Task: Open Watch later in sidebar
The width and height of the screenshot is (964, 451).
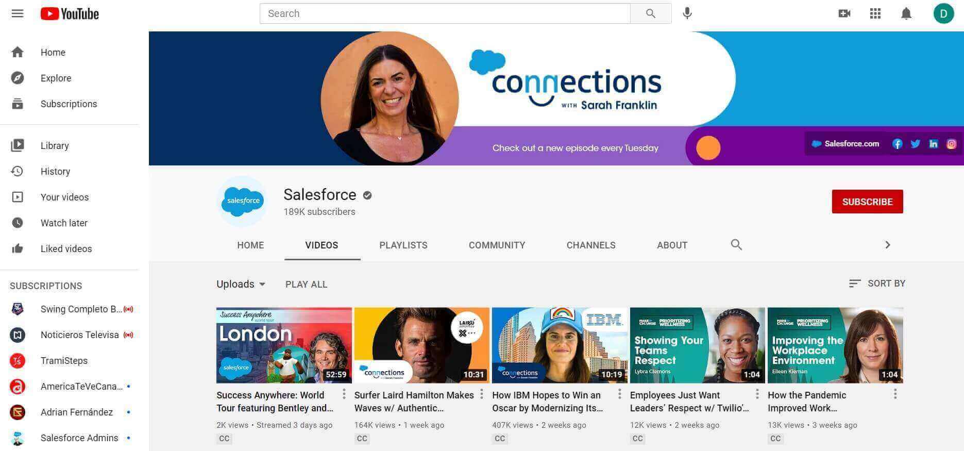Action: click(x=64, y=223)
